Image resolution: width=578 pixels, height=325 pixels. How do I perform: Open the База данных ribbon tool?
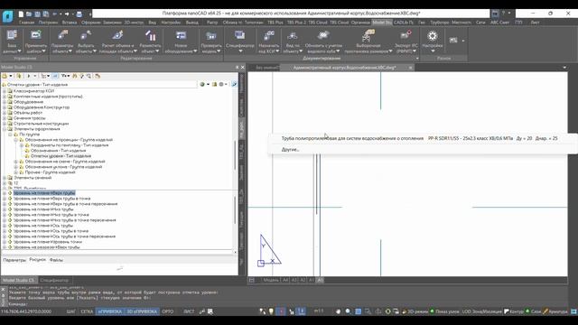tap(12, 42)
